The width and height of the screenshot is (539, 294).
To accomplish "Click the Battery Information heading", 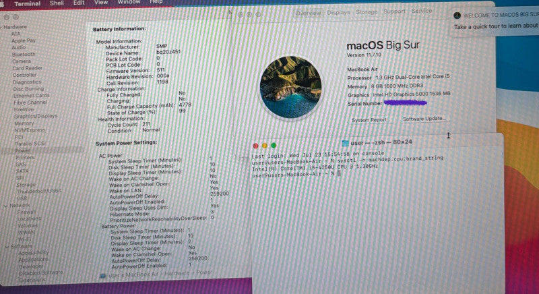I will click(x=120, y=29).
